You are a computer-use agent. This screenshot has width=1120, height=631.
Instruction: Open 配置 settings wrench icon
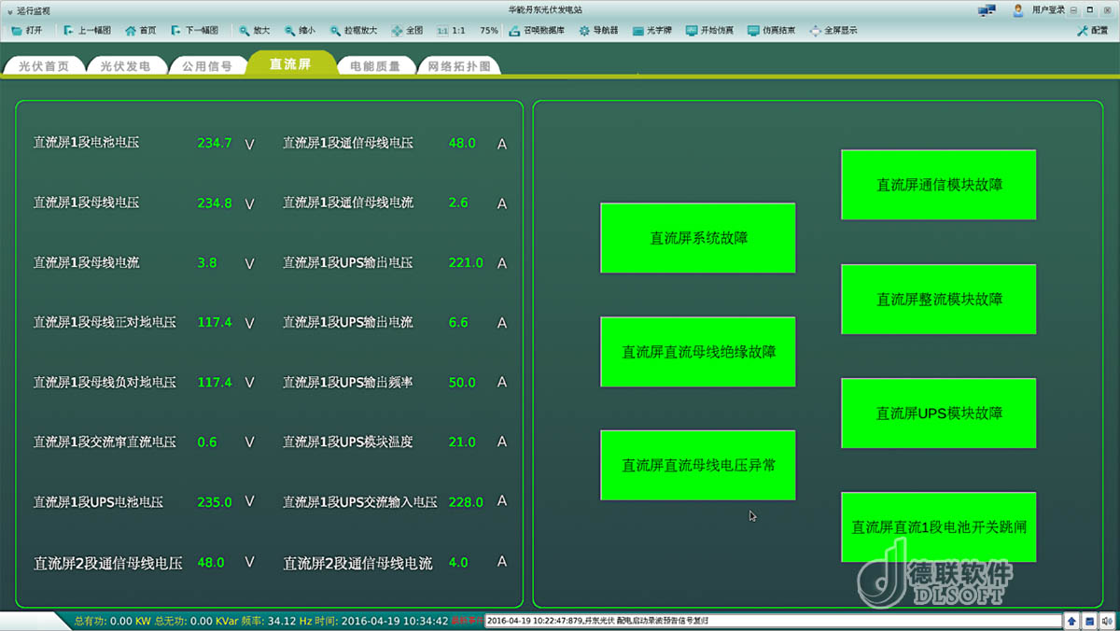tap(1083, 31)
